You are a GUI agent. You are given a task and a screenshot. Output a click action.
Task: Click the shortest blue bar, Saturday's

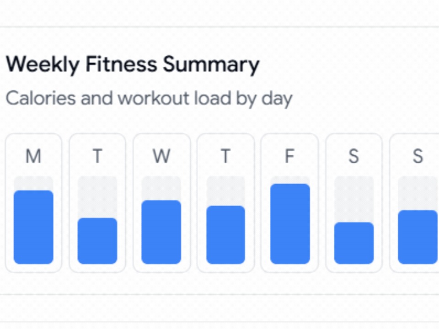tap(354, 243)
